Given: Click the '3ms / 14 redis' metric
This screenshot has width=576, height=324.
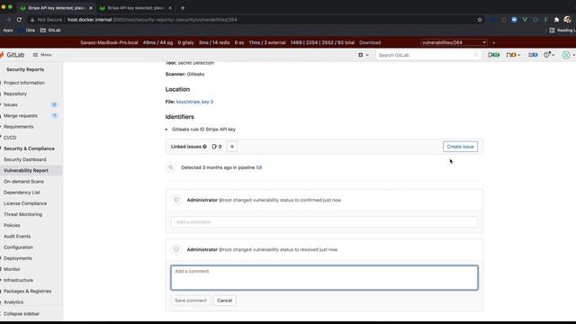Looking at the screenshot, I should (214, 42).
